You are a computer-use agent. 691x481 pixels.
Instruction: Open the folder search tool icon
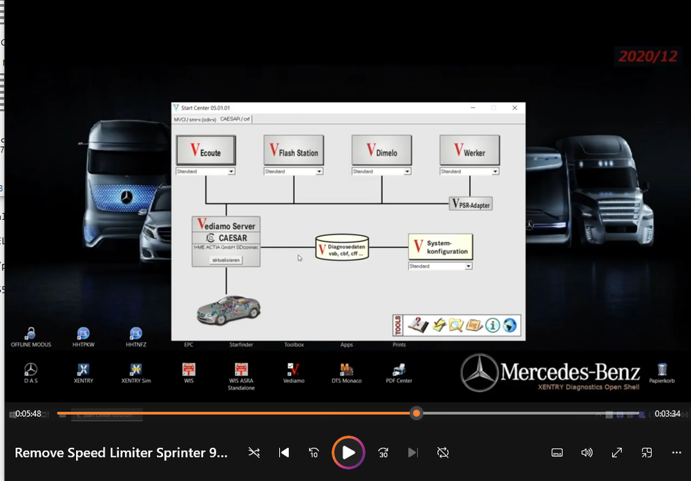[x=456, y=325]
